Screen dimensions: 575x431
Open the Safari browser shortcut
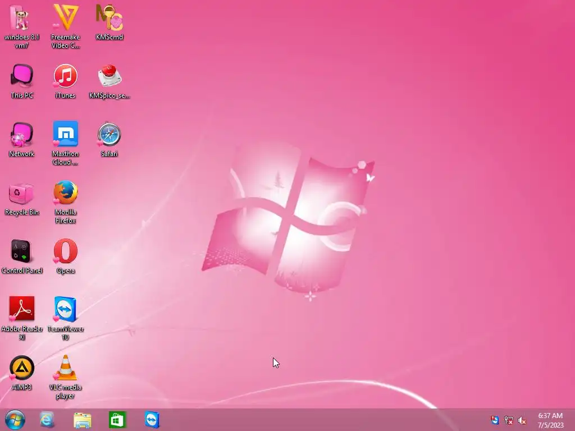coord(109,139)
